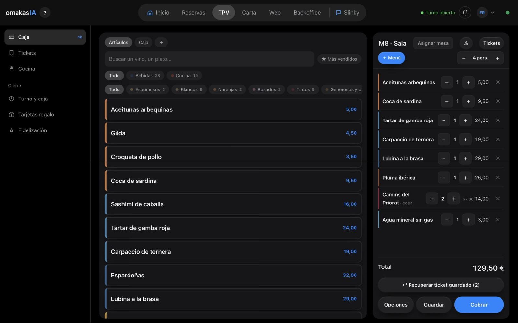Screen dimensions: 518x323
Task: Click Recuperar ticket guardado (2)
Action: pos(441,285)
